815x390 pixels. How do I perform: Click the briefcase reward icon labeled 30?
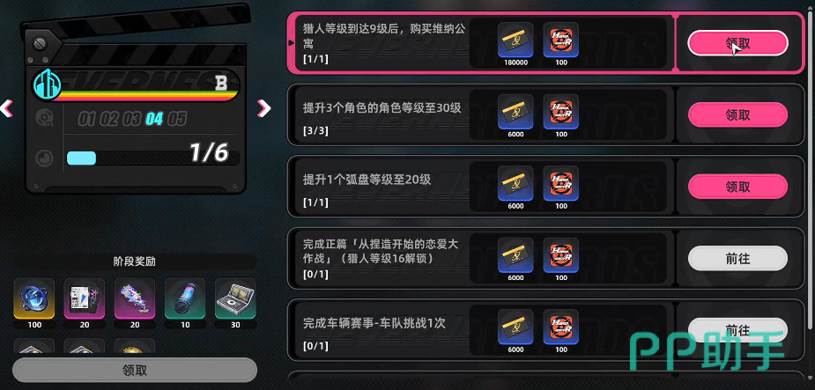[x=235, y=298]
